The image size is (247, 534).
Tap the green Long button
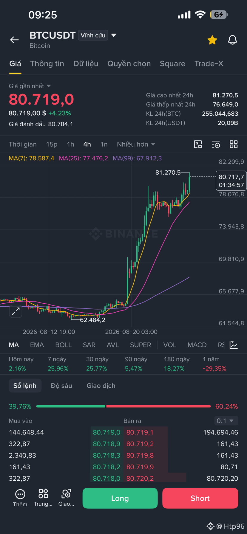[x=120, y=498]
